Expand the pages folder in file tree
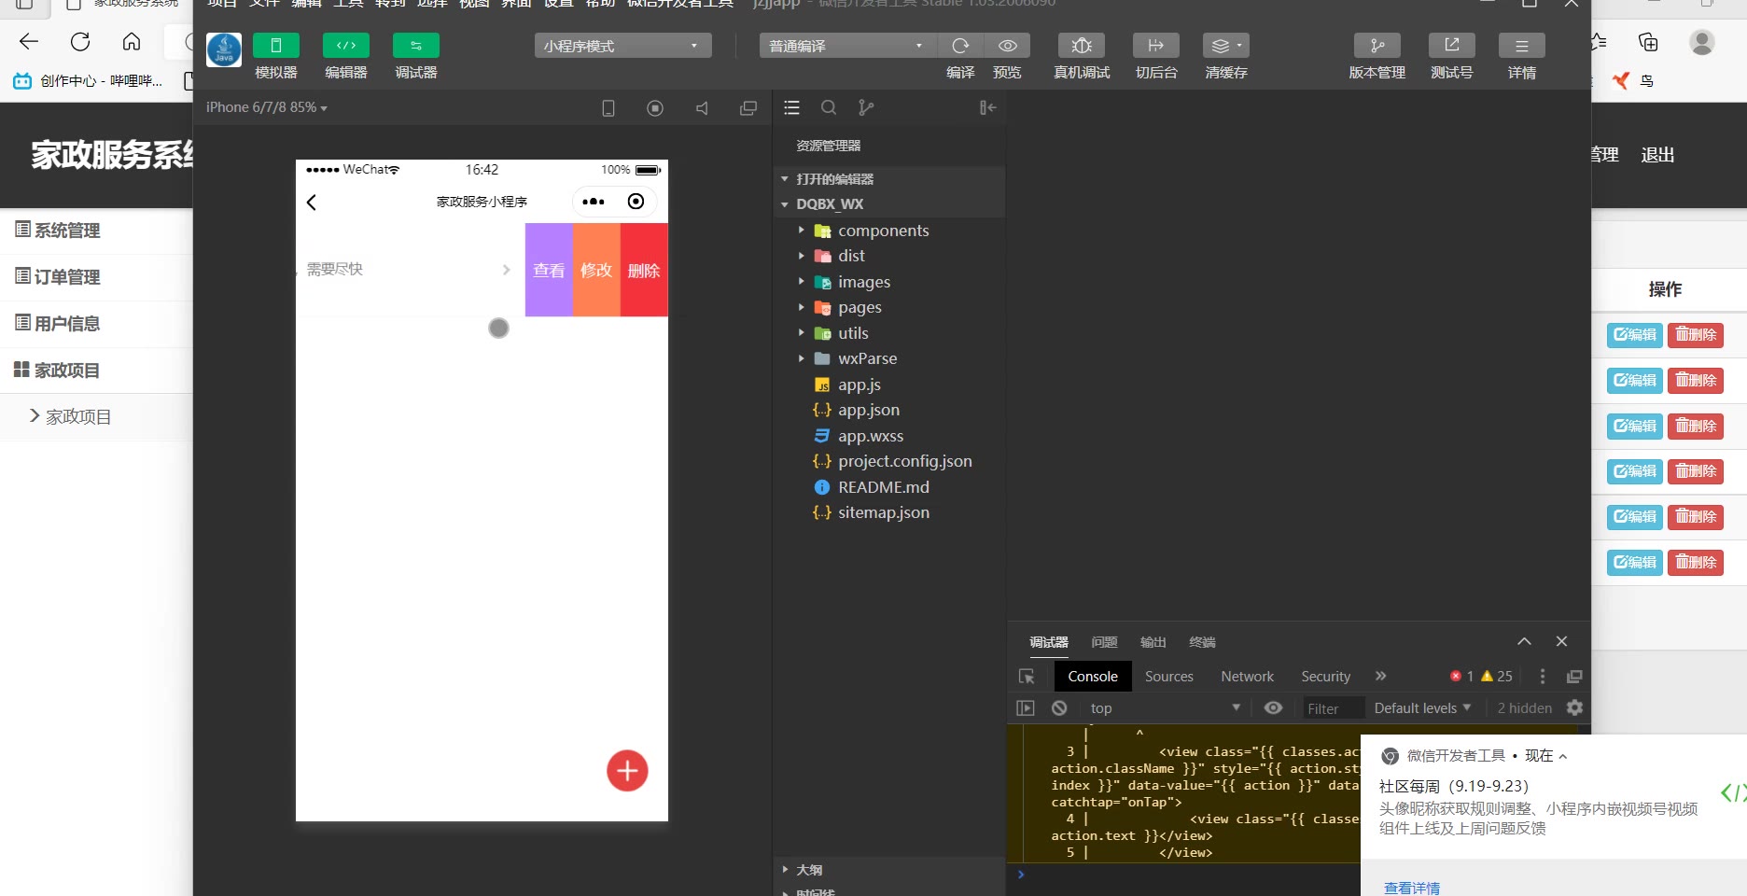 859,307
